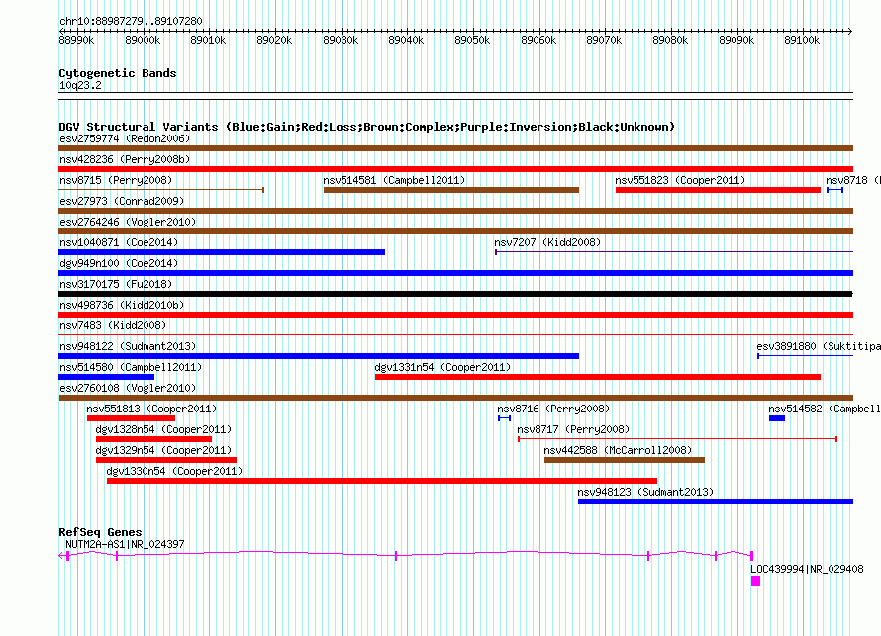Open esv2760108 (Vogler2010) label
This screenshot has height=636, width=881.
click(128, 388)
